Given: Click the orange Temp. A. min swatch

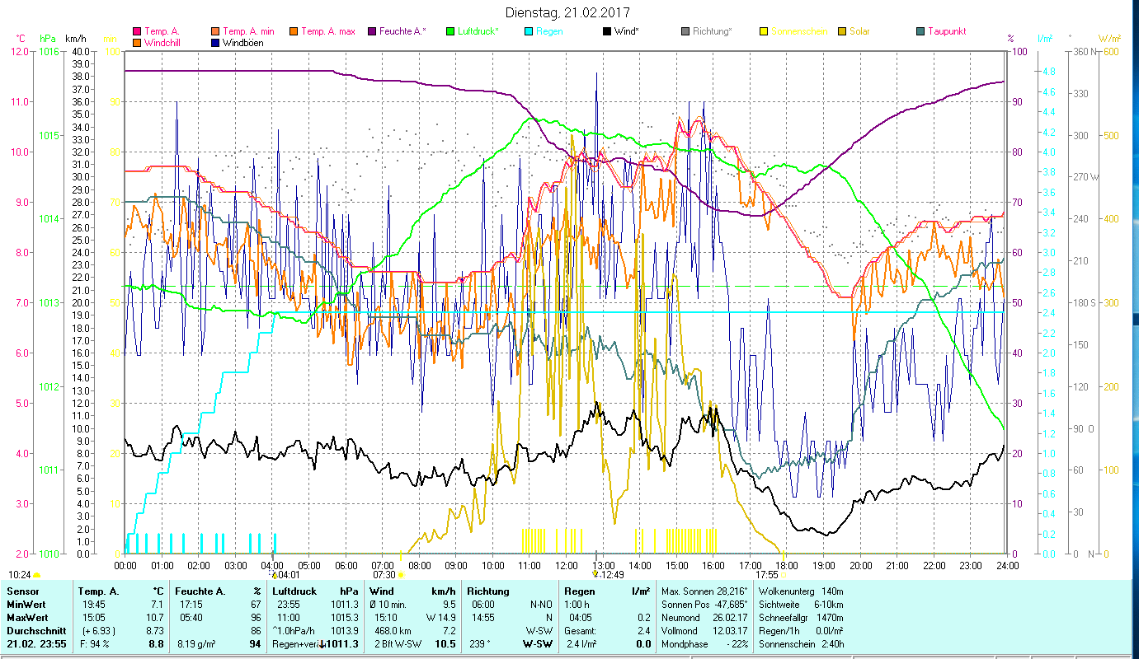Looking at the screenshot, I should (215, 32).
